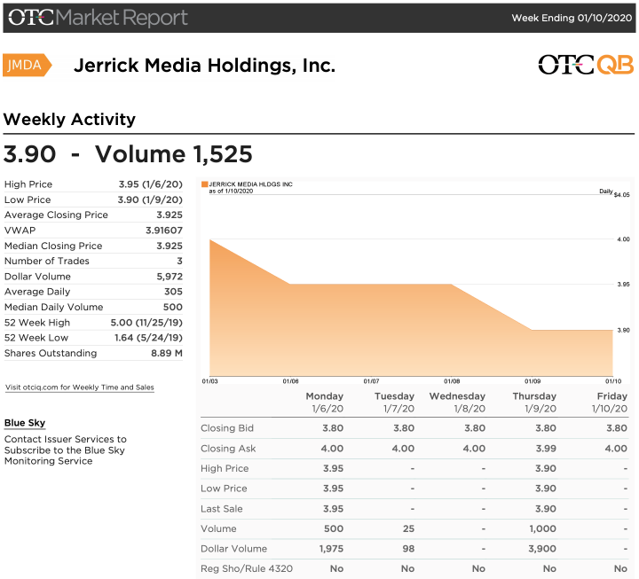Click the Wednesday 1/8/20 column header

[457, 403]
